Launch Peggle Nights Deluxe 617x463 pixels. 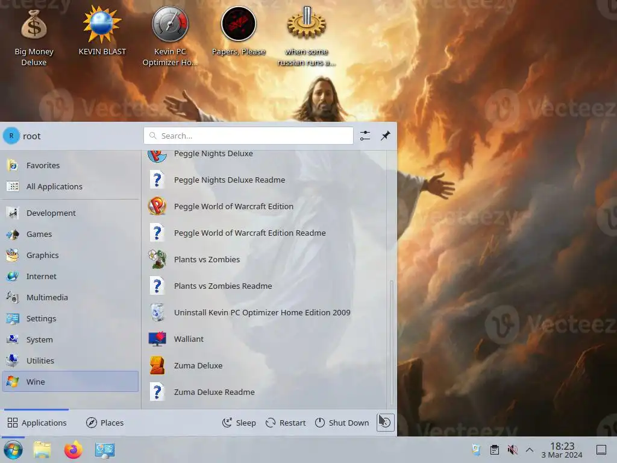point(265,155)
